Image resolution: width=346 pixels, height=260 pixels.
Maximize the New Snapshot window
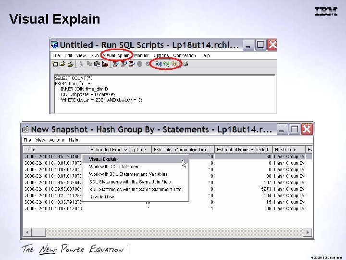(295, 129)
